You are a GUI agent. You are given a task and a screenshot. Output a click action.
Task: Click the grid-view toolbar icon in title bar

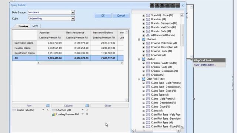pyautogui.click(x=162, y=5)
